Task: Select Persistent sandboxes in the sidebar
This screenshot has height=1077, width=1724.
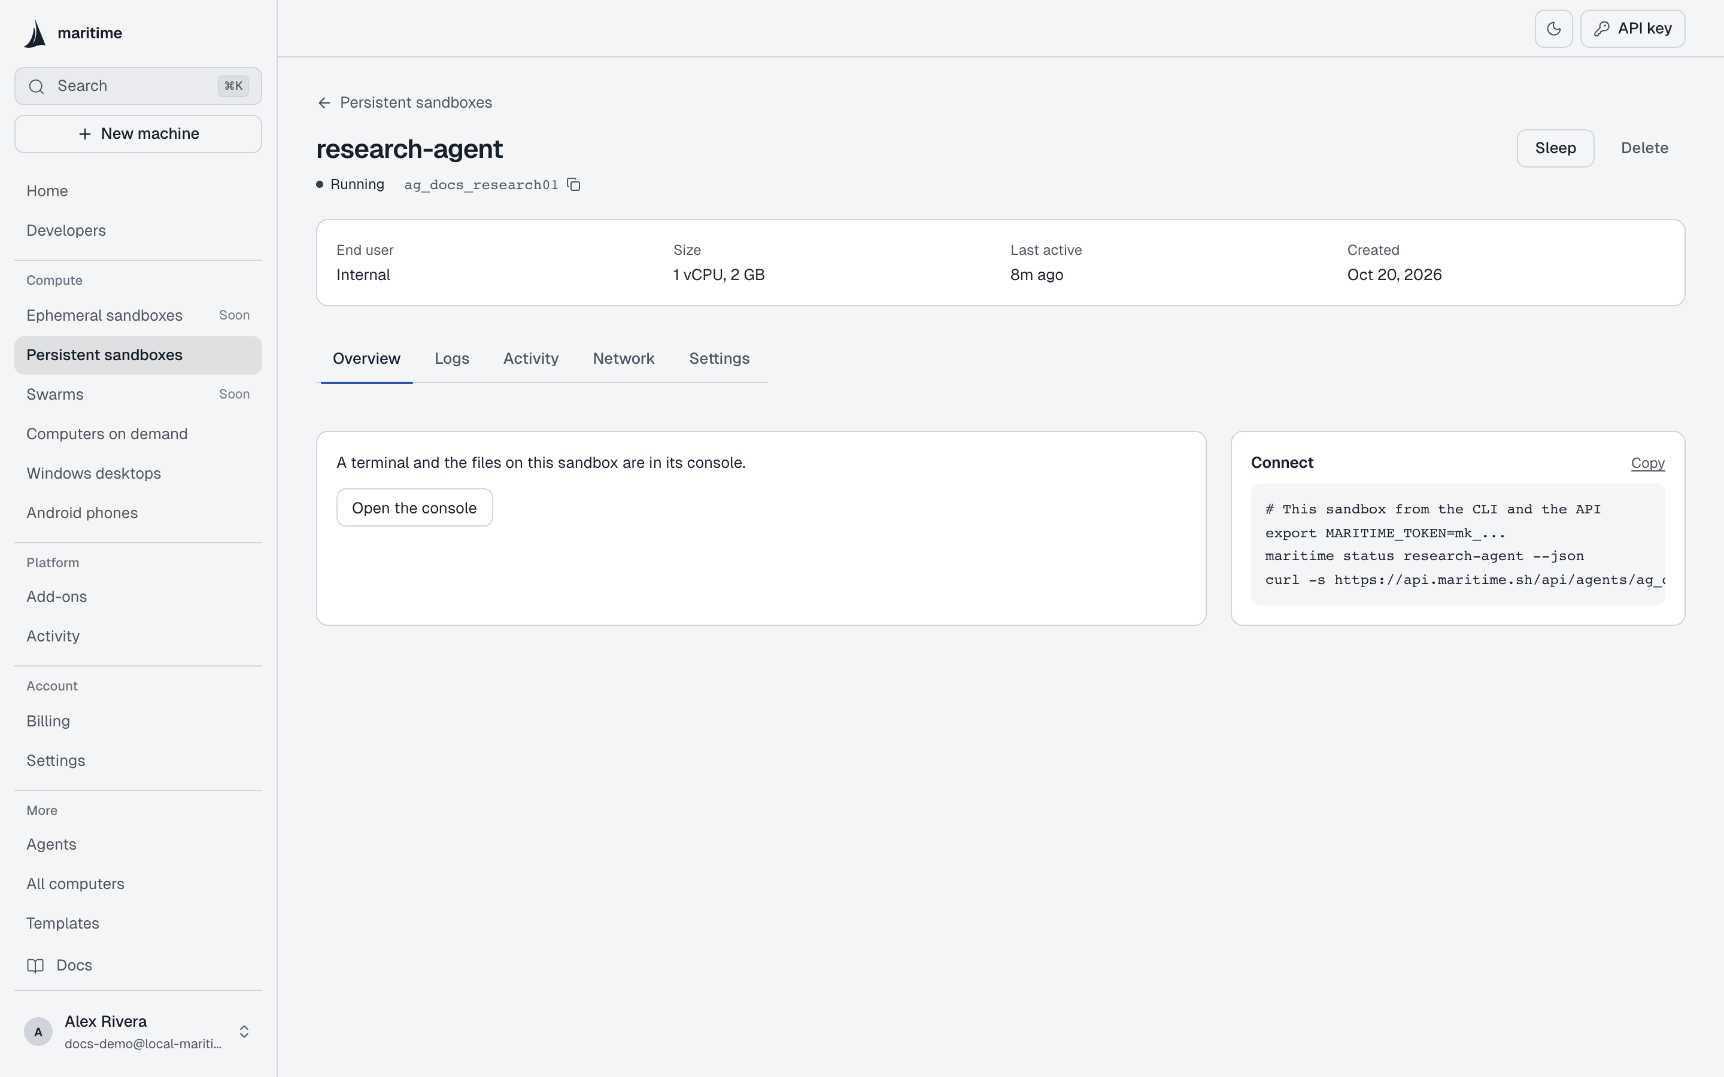Action: point(138,355)
